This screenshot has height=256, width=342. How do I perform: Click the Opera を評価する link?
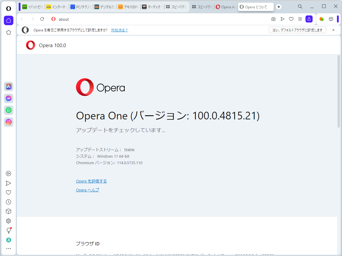point(91,181)
